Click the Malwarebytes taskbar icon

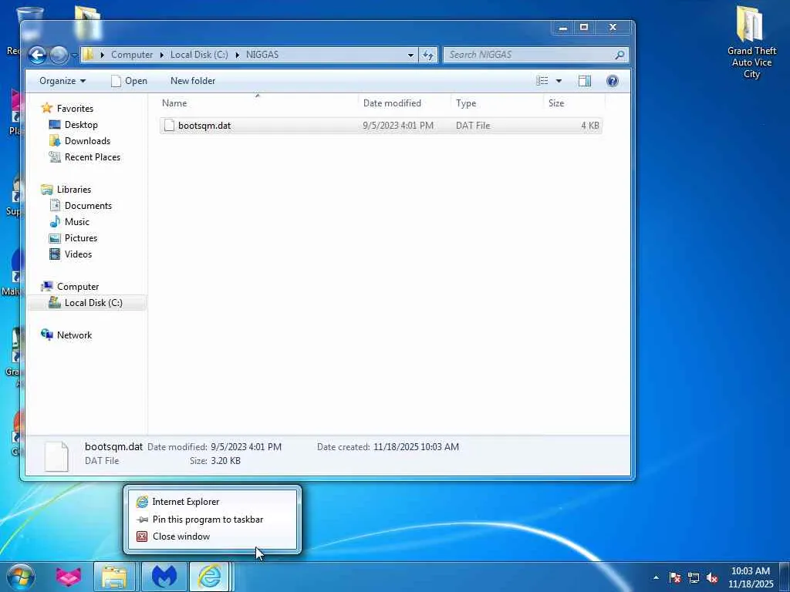[x=164, y=577]
